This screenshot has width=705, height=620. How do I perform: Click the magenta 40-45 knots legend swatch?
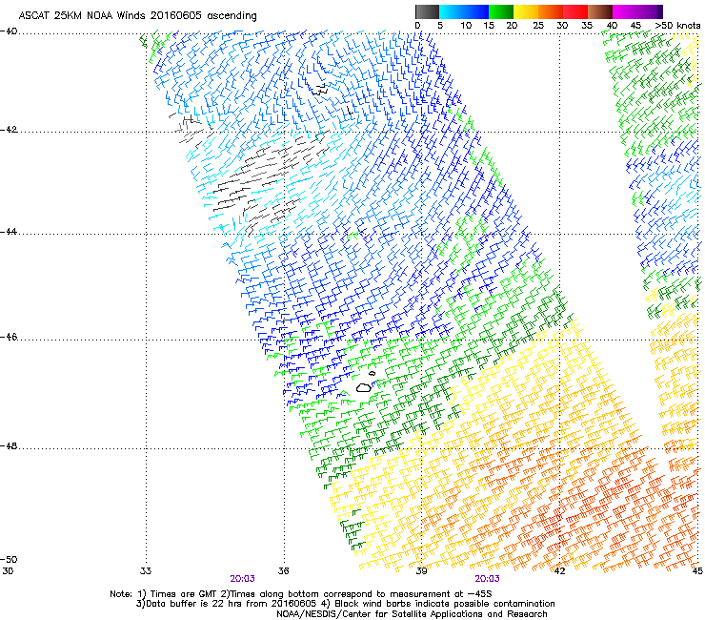tap(625, 11)
